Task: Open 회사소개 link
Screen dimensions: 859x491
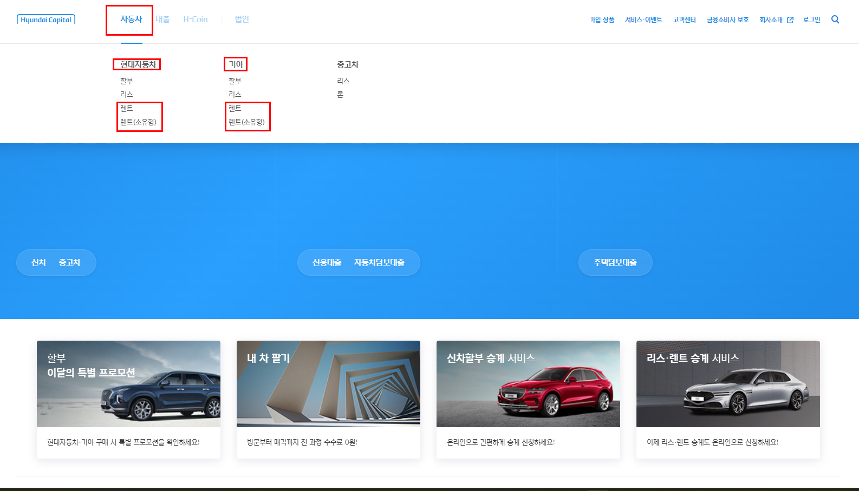Action: 771,20
